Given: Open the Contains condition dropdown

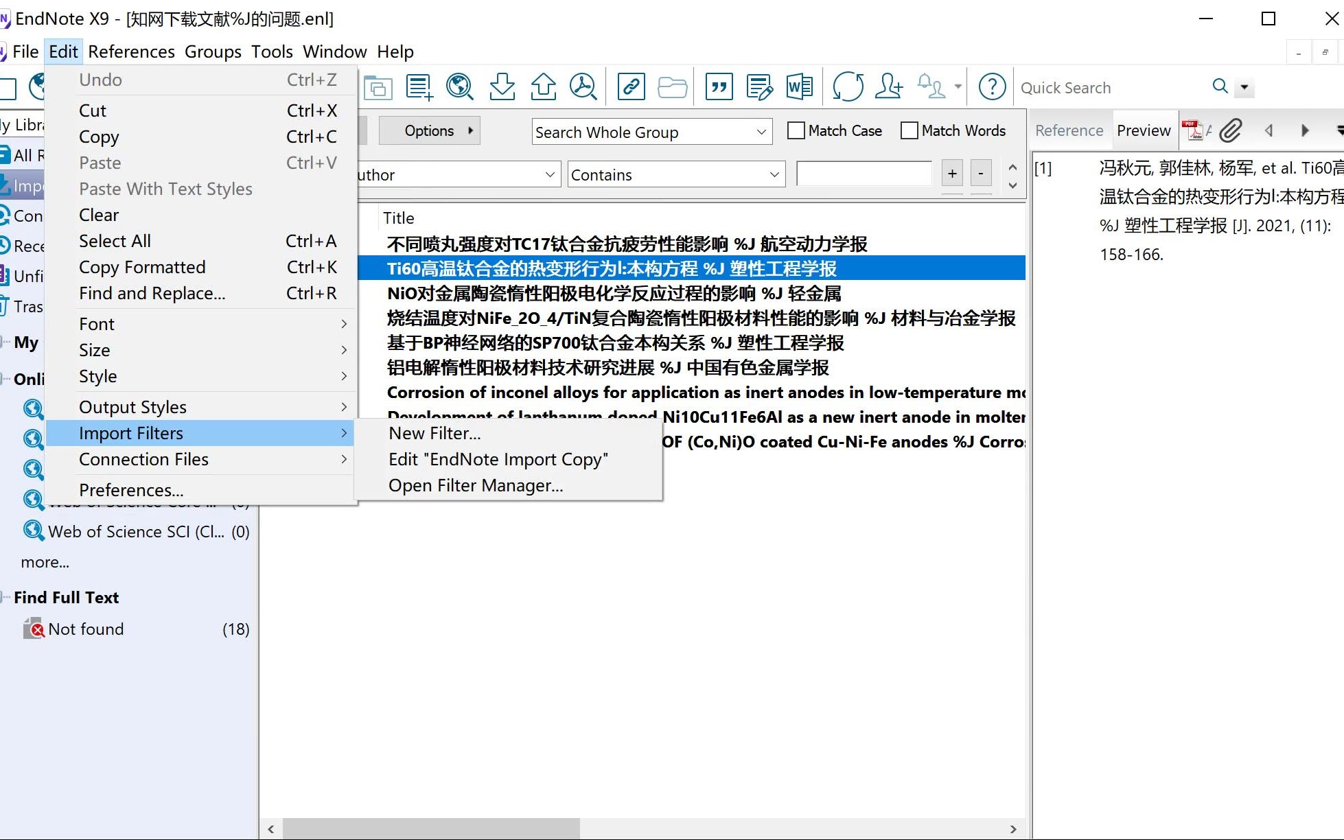Looking at the screenshot, I should click(x=676, y=174).
